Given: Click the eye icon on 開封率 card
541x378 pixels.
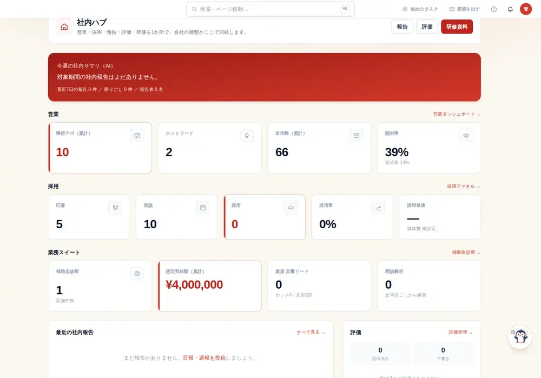Looking at the screenshot, I should coord(466,136).
